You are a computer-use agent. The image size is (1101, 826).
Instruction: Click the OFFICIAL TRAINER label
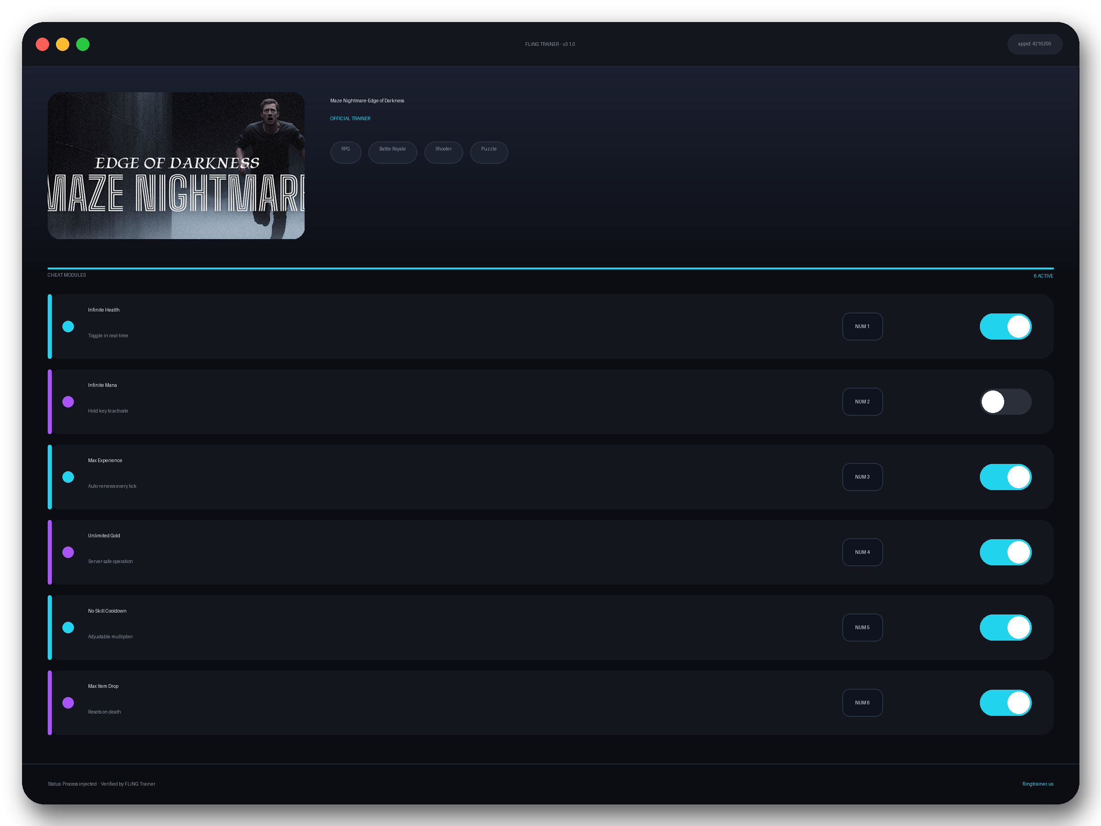coord(350,118)
